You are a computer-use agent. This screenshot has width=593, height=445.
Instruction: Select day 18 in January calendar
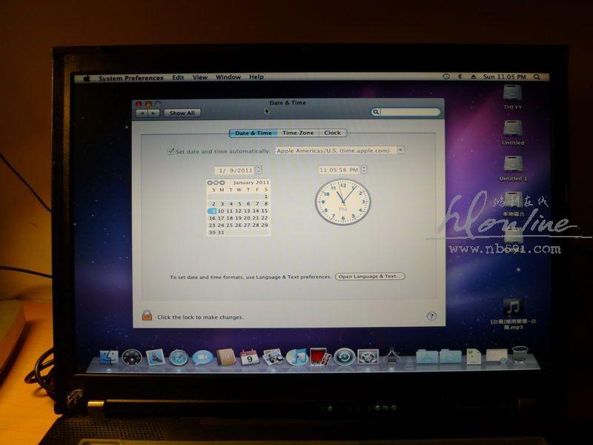tap(230, 218)
